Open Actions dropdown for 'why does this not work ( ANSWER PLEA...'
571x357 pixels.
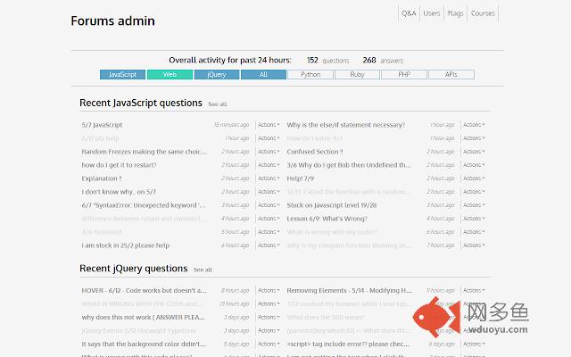[269, 318]
